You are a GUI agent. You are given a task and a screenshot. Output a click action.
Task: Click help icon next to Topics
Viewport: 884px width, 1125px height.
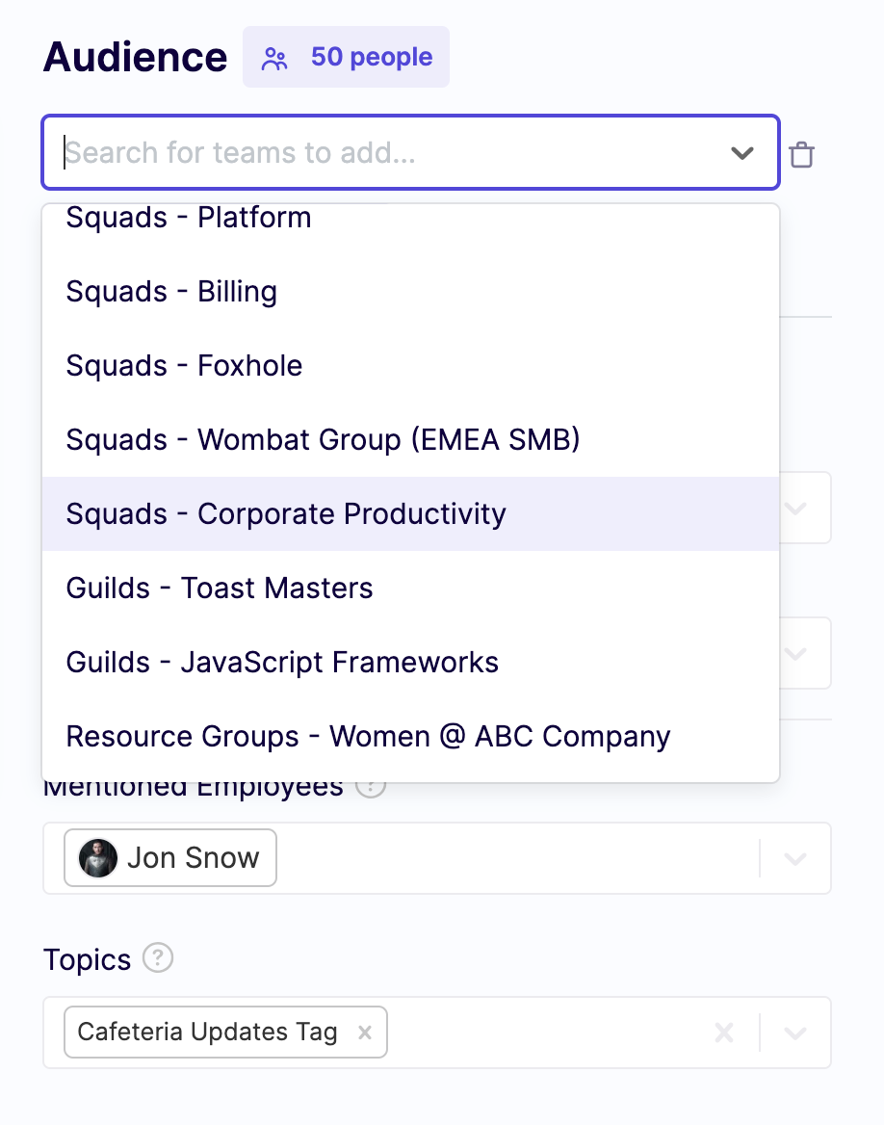coord(158,958)
